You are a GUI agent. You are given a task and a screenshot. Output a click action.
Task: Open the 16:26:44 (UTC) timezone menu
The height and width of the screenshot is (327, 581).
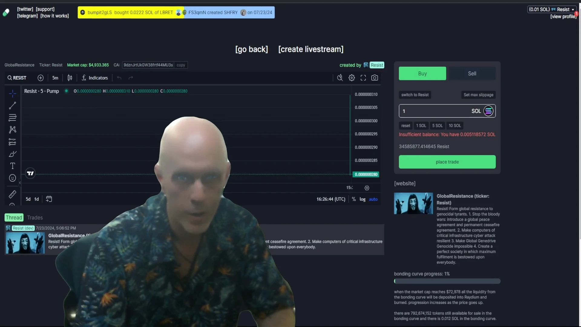(331, 199)
